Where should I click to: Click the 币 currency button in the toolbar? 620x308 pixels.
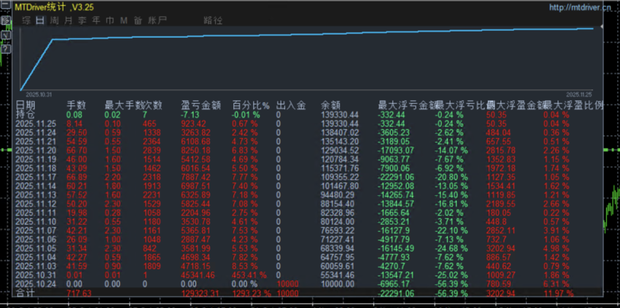pyautogui.click(x=110, y=20)
